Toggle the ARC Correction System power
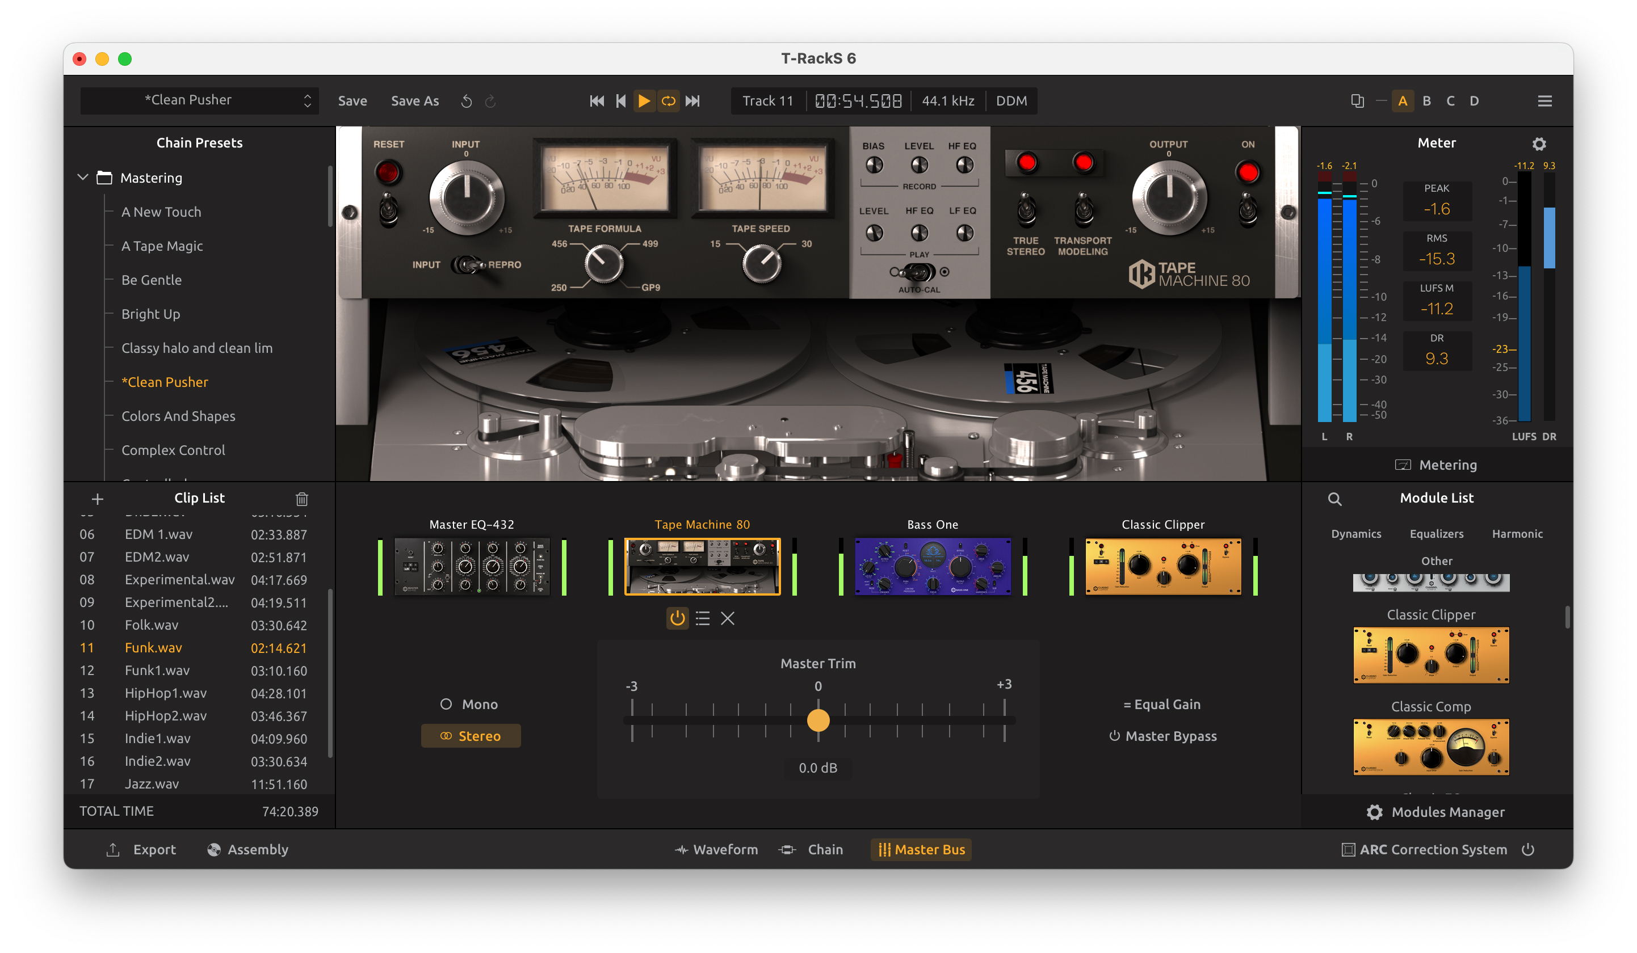 (1528, 850)
